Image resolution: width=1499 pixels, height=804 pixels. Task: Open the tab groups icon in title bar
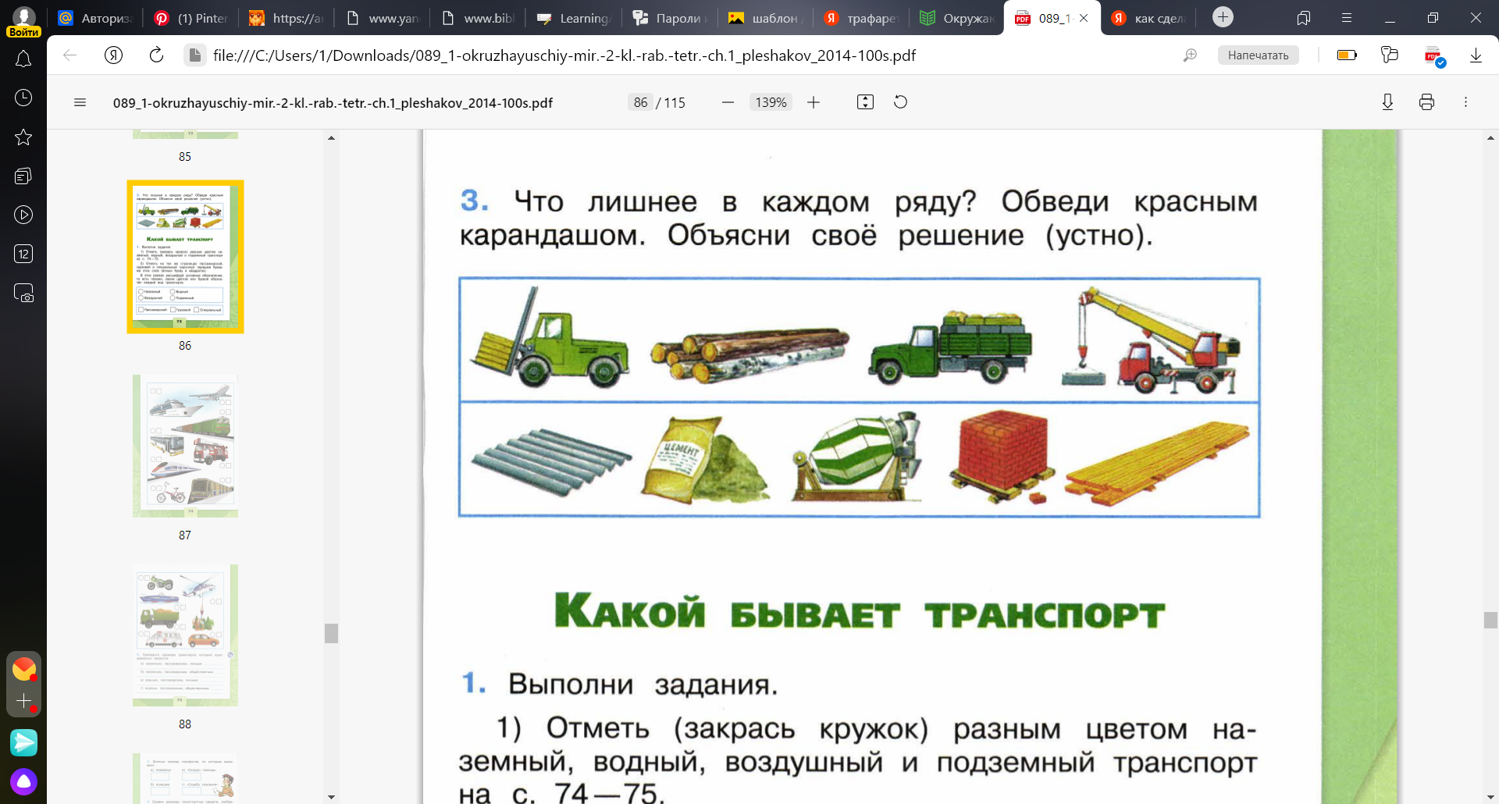1303,18
